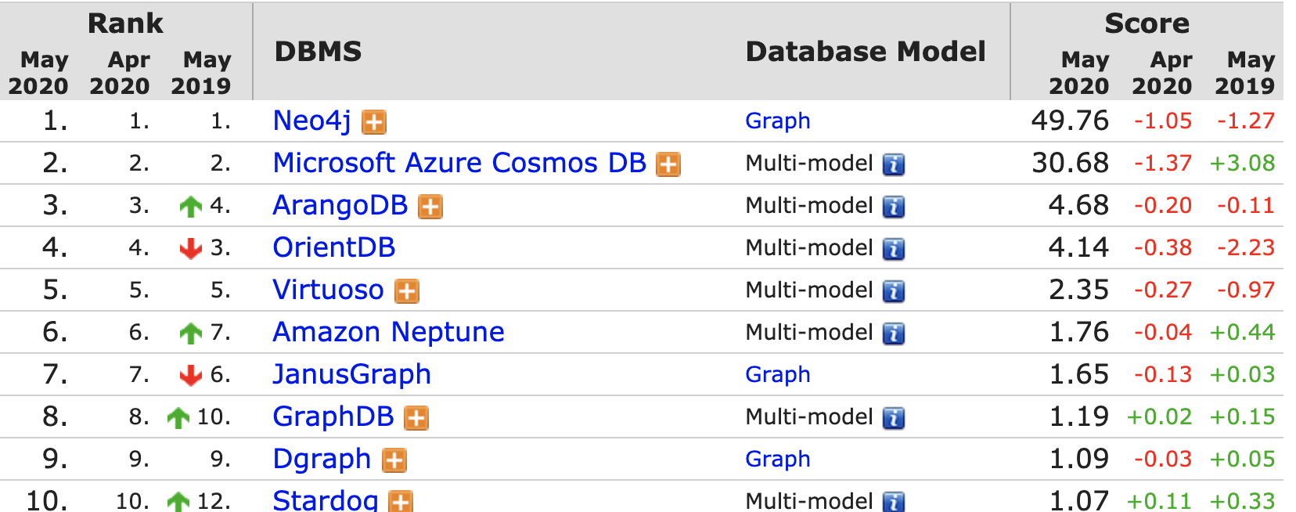
Task: Click the green up arrow in Stardog row
Action: [x=178, y=501]
